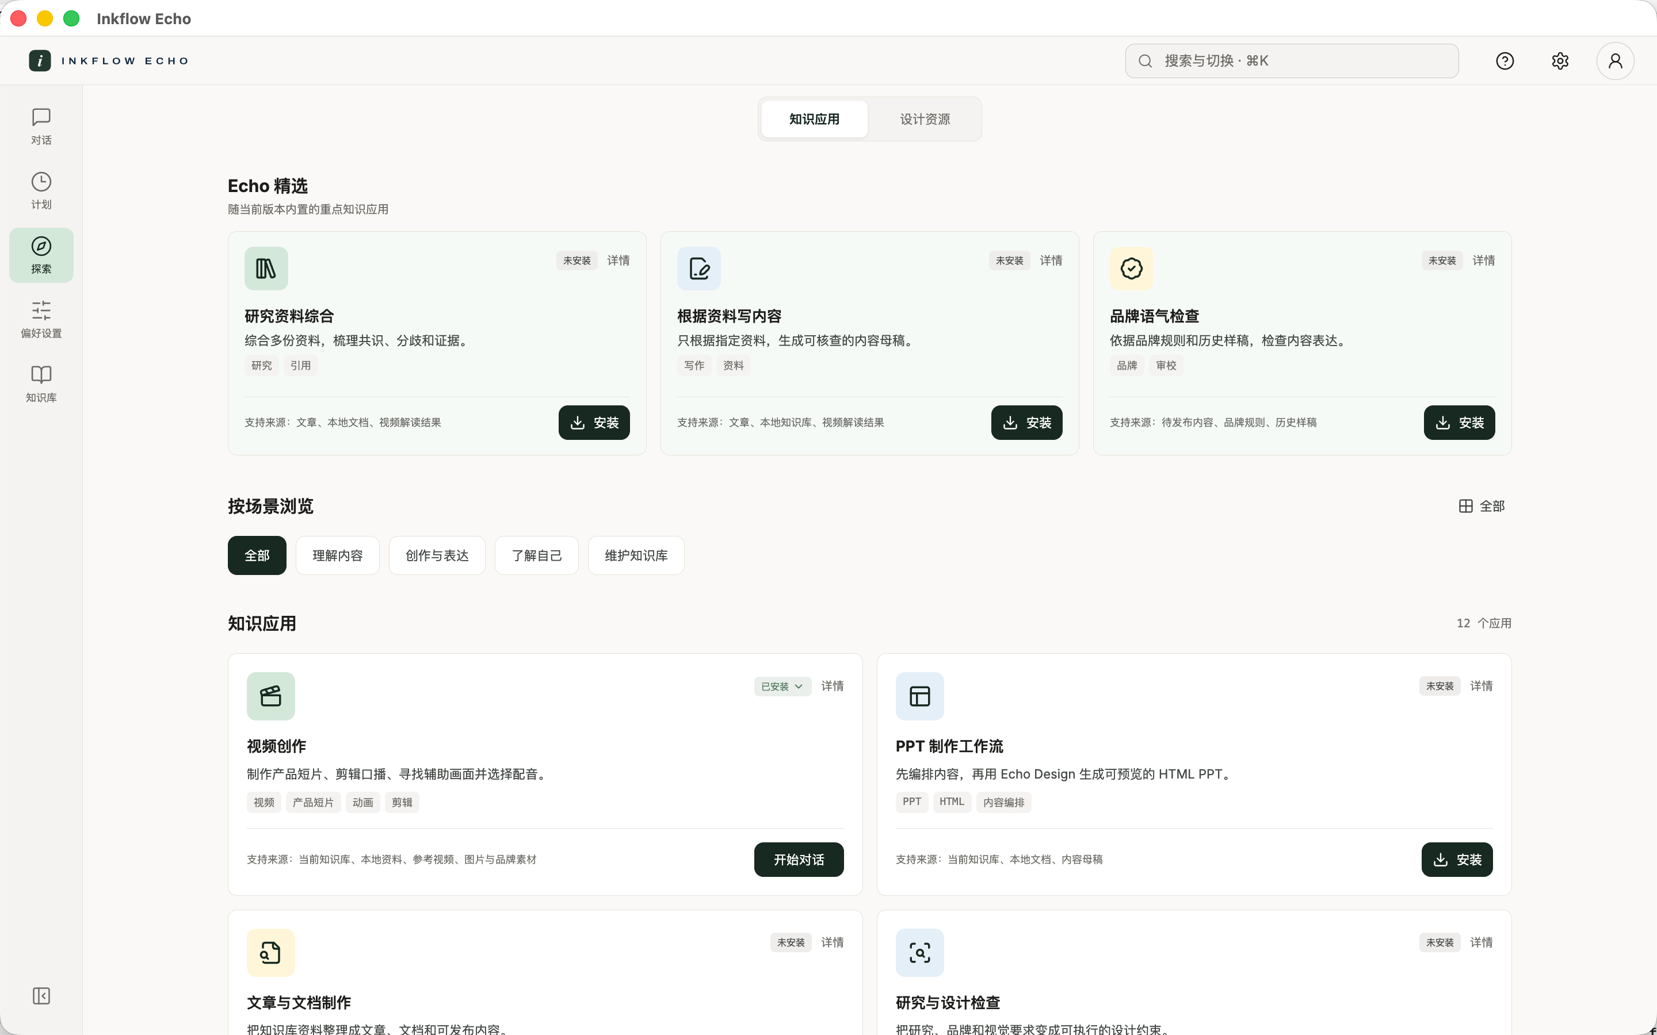
Task: Start 开始对话 for 视频创作
Action: (799, 859)
